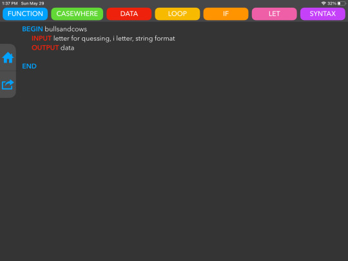The width and height of the screenshot is (348, 261).
Task: Tap the 1:37 PM clock in status bar
Action: point(10,3)
